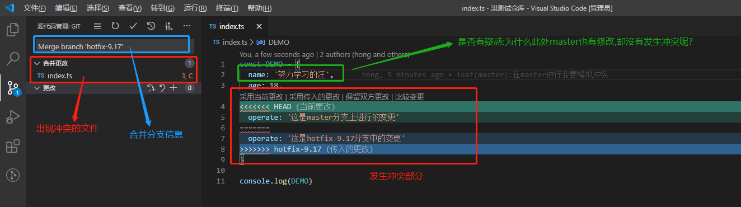The image size is (741, 207).
Task: Refresh the Git source control panel
Action: point(115,26)
